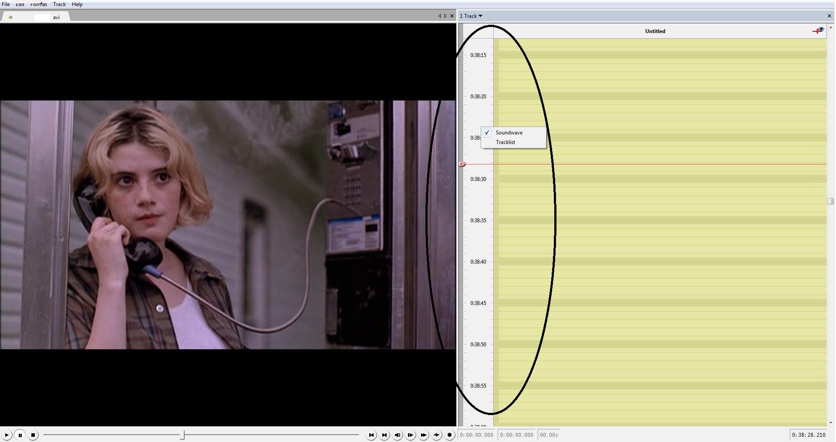This screenshot has height=442, width=836.
Task: Jump to the next boundary button
Action: point(384,435)
